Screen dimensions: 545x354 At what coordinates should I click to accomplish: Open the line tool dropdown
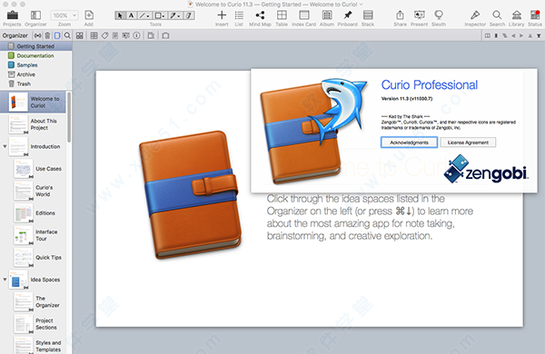[144, 15]
